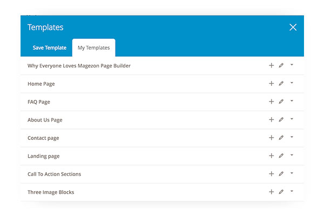Edit the Call To Action Sections template
Viewport: 324px width, 216px height.
coord(281,174)
